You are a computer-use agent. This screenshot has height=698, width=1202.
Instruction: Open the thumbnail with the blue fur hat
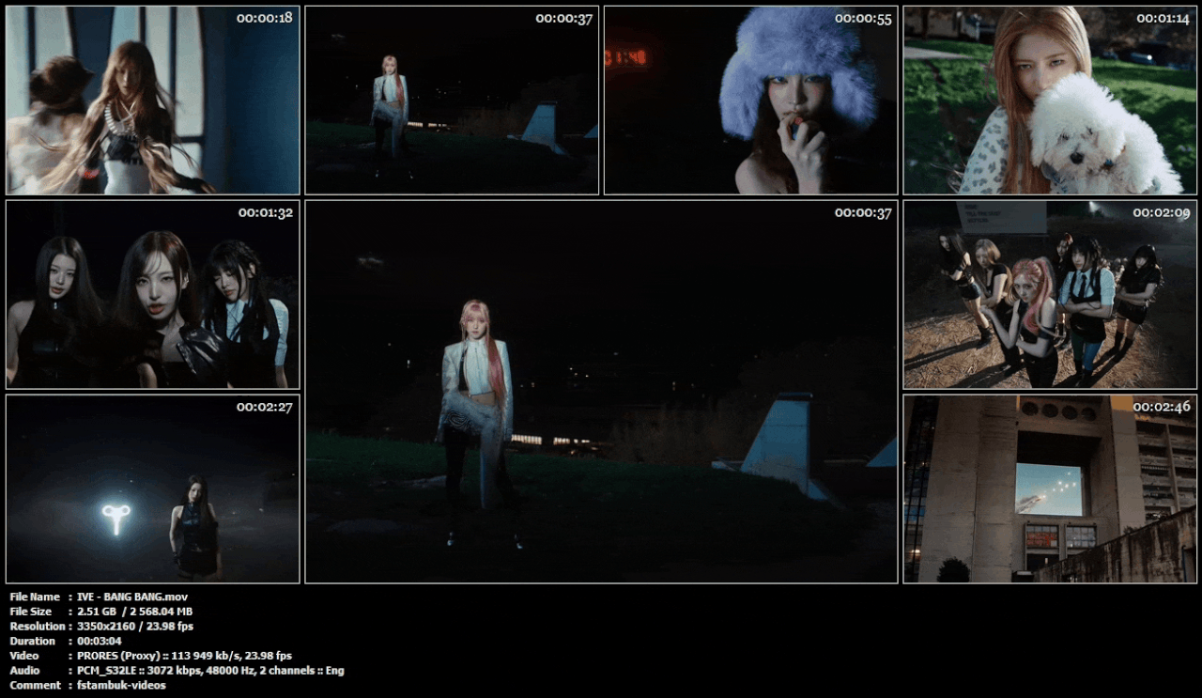click(x=751, y=101)
